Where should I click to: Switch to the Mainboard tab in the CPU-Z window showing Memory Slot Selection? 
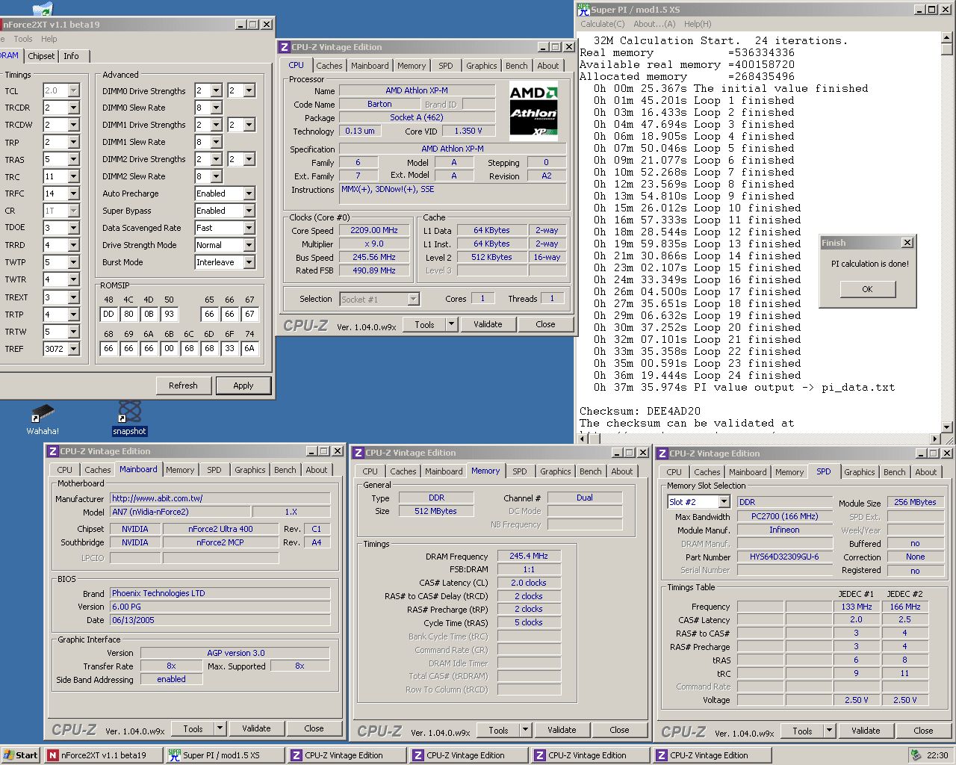point(747,472)
